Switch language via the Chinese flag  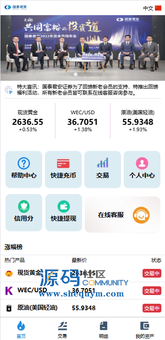pyautogui.click(x=158, y=8)
